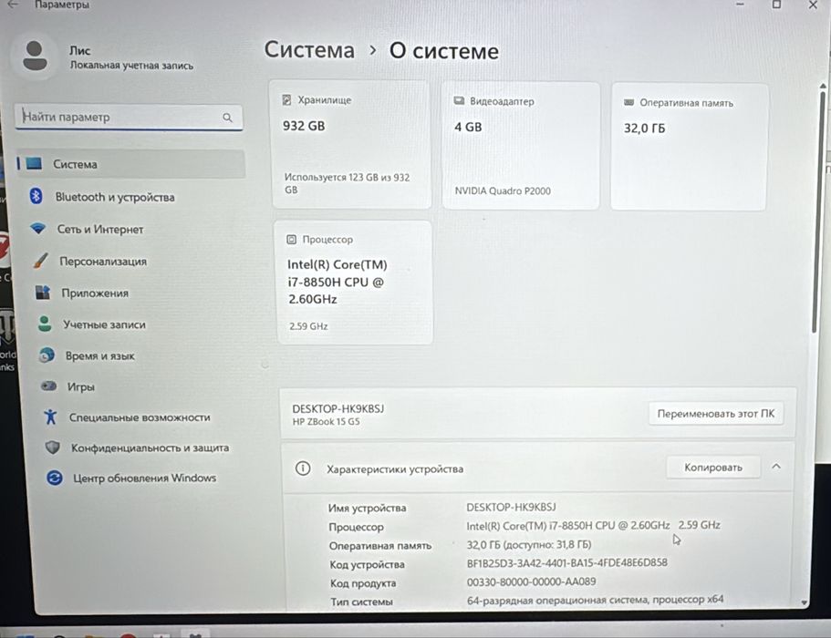Open Центр обновления Windows

145,478
